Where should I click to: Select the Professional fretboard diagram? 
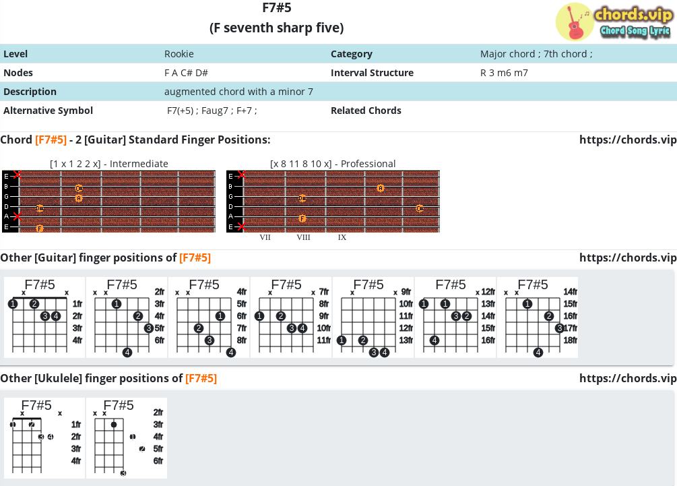coord(333,202)
